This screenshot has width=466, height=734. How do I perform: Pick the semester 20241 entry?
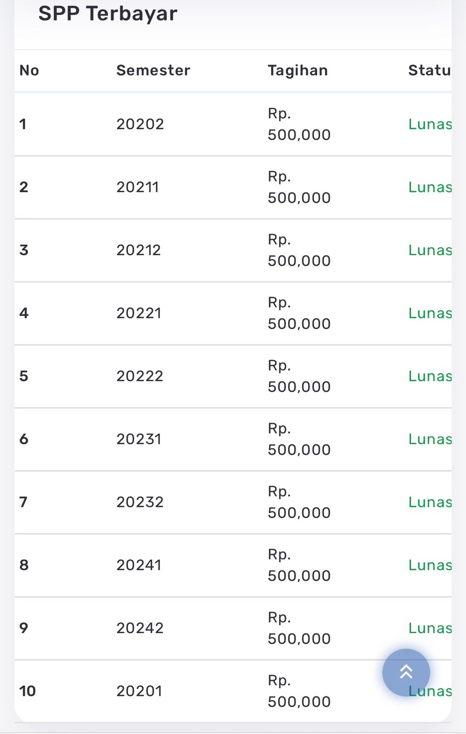point(139,565)
